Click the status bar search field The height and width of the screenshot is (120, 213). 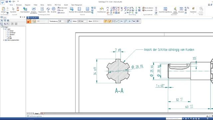(x=174, y=119)
